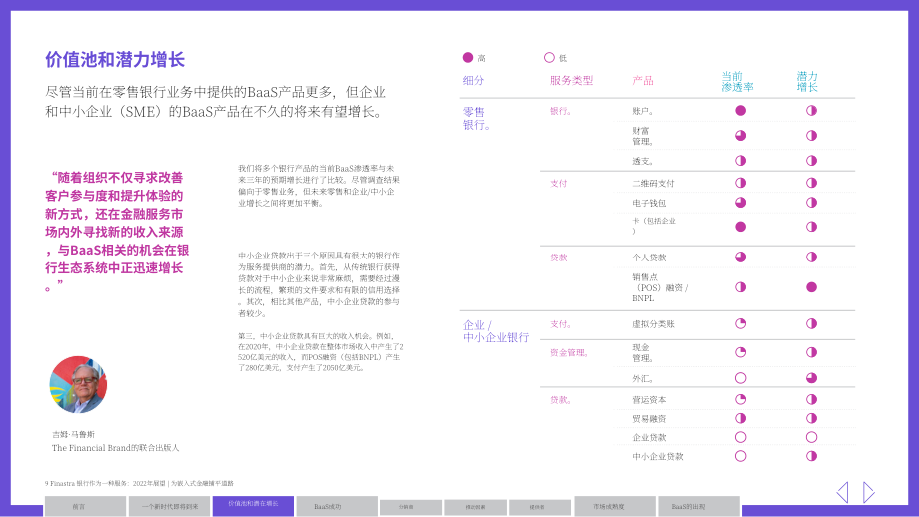919x517 pixels.
Task: Open the 提供者 sub-tab
Action: click(x=539, y=508)
